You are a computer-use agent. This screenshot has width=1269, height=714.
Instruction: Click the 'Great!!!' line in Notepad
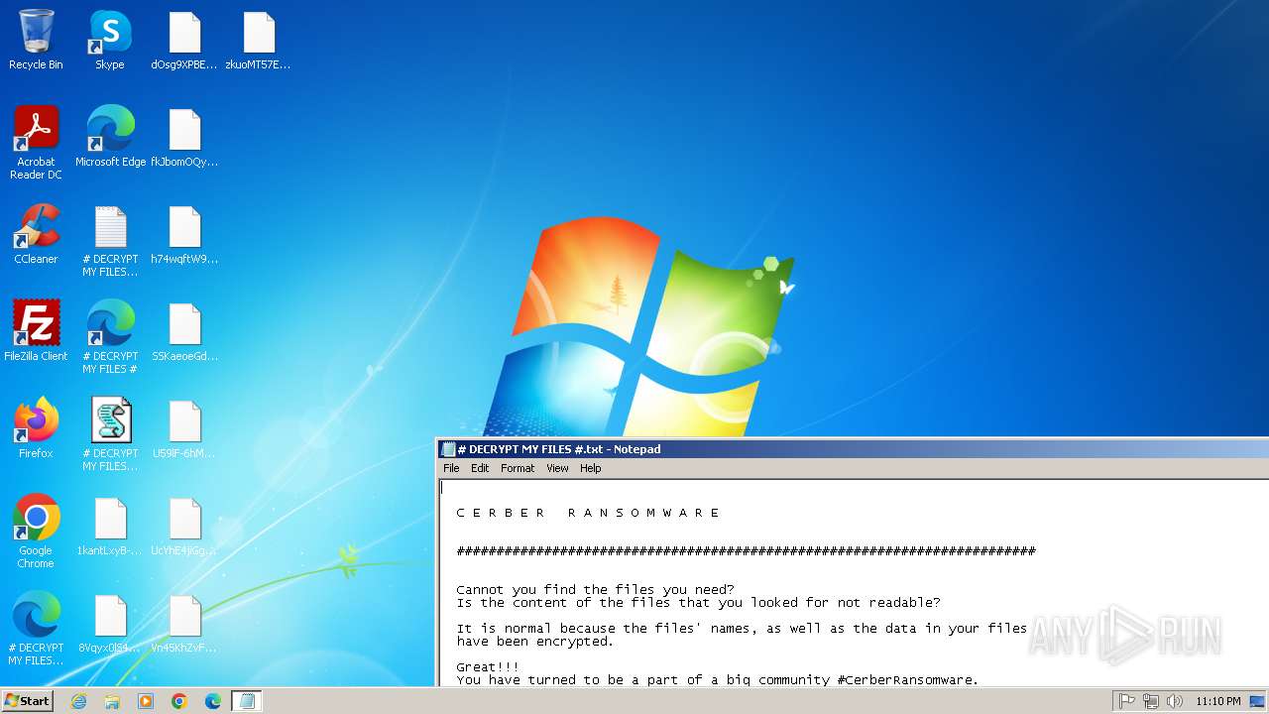(x=488, y=667)
